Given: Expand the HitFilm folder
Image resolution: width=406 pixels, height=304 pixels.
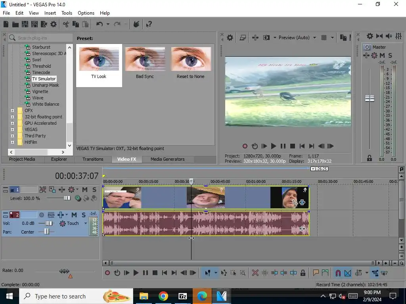Looking at the screenshot, I should [x=12, y=142].
